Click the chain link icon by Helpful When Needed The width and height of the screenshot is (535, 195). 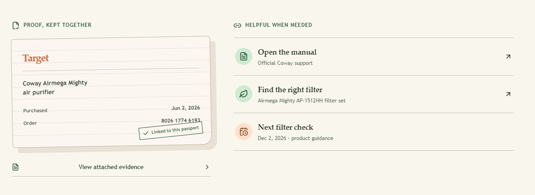click(237, 25)
